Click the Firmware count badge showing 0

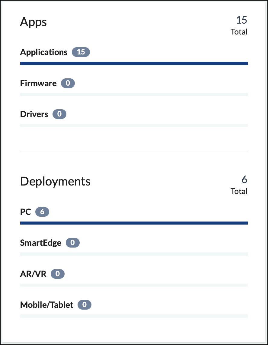coord(68,83)
